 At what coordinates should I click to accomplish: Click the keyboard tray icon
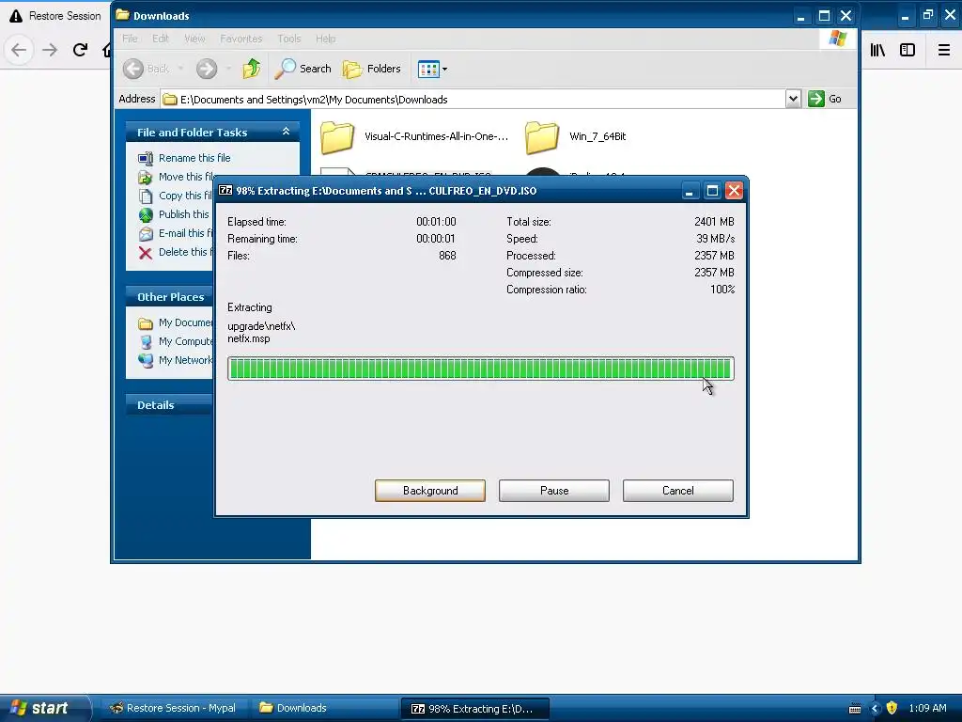pos(855,709)
